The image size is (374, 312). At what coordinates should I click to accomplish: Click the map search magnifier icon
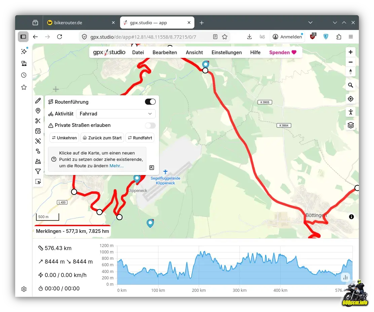pos(350,85)
